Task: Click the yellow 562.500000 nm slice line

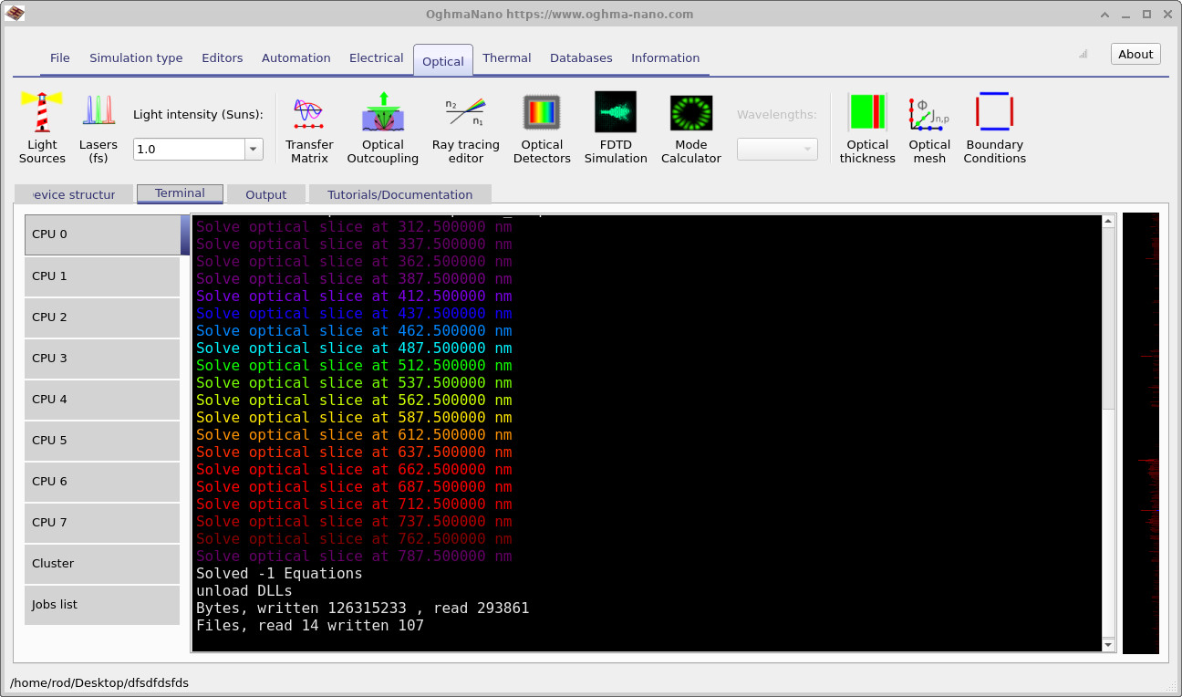Action: [354, 401]
